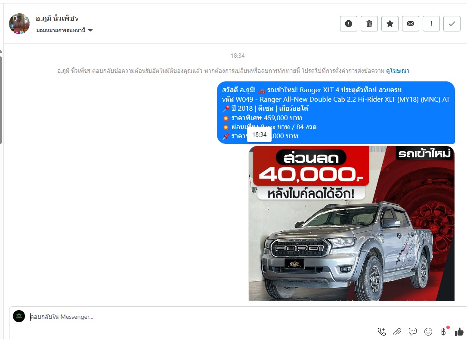This screenshot has width=467, height=339.
Task: Delete conversation with trash icon
Action: [x=369, y=24]
